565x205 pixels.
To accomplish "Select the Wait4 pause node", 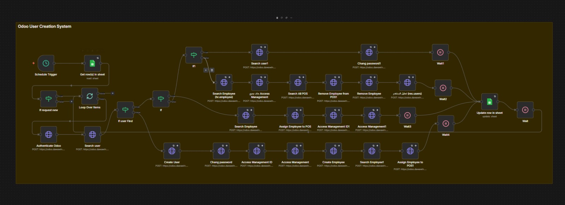I will pyautogui.click(x=446, y=124).
